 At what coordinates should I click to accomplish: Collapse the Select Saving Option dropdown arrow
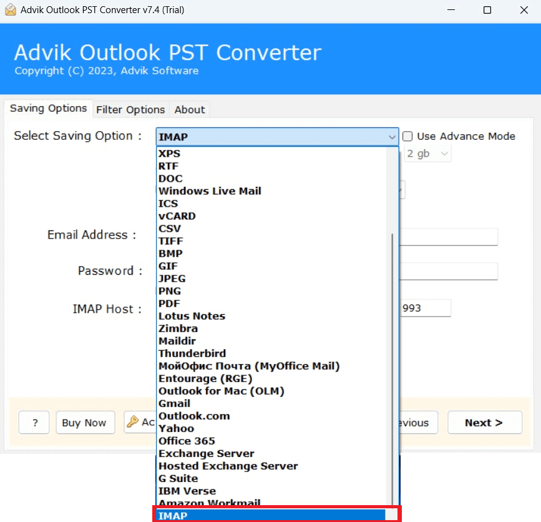[392, 137]
